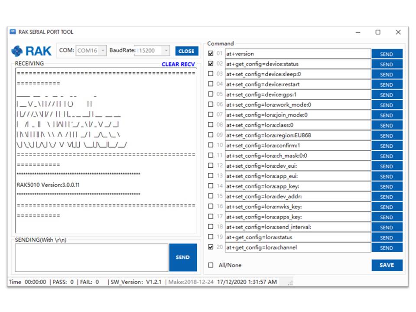This screenshot has width=416, height=312.
Task: Send the device:sleep:0 command
Action: pos(387,74)
